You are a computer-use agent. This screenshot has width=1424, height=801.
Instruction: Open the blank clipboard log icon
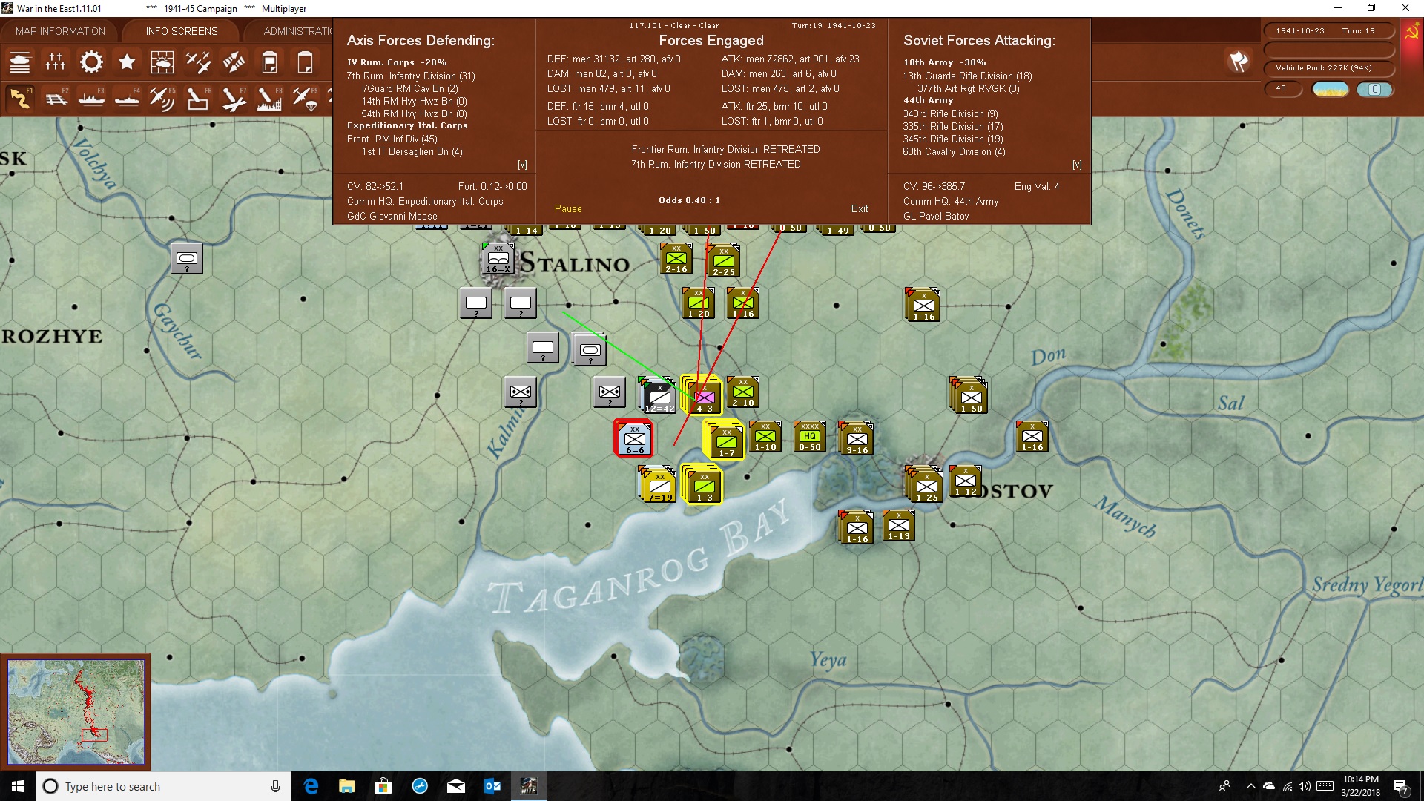click(x=305, y=62)
